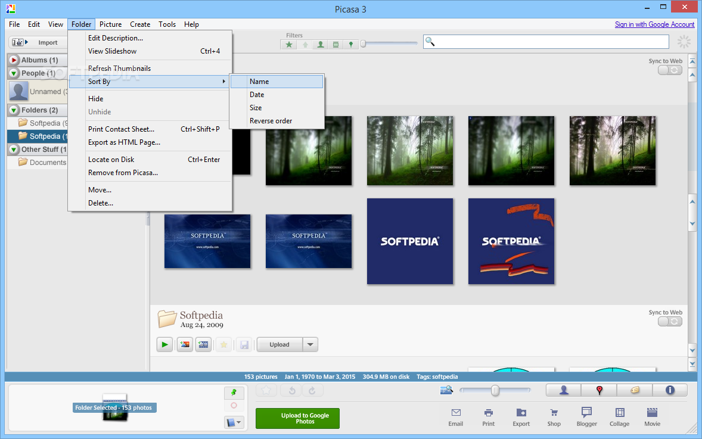
Task: Collapse the Other Stuff section
Action: click(x=14, y=150)
